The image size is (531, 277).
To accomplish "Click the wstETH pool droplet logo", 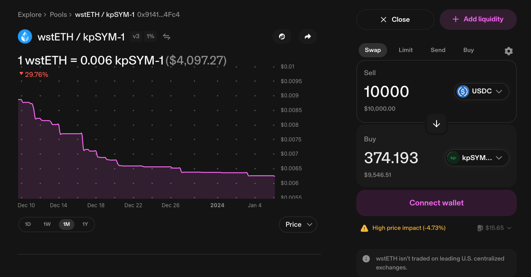I will coord(25,36).
